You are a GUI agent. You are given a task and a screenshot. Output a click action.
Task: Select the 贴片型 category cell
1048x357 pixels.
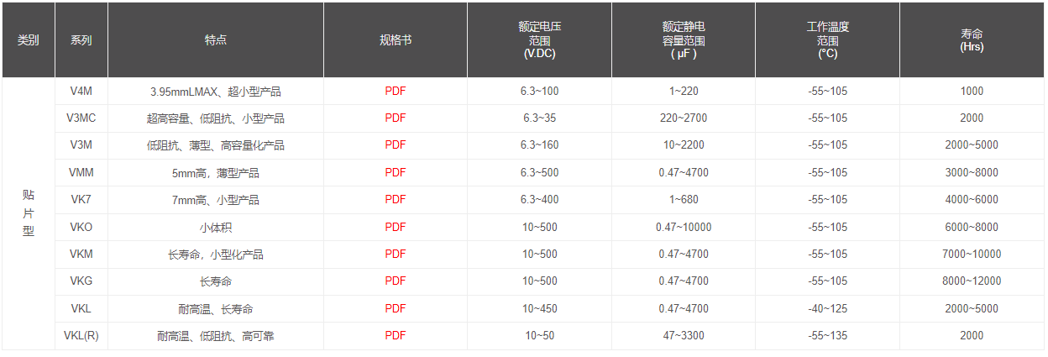(29, 213)
